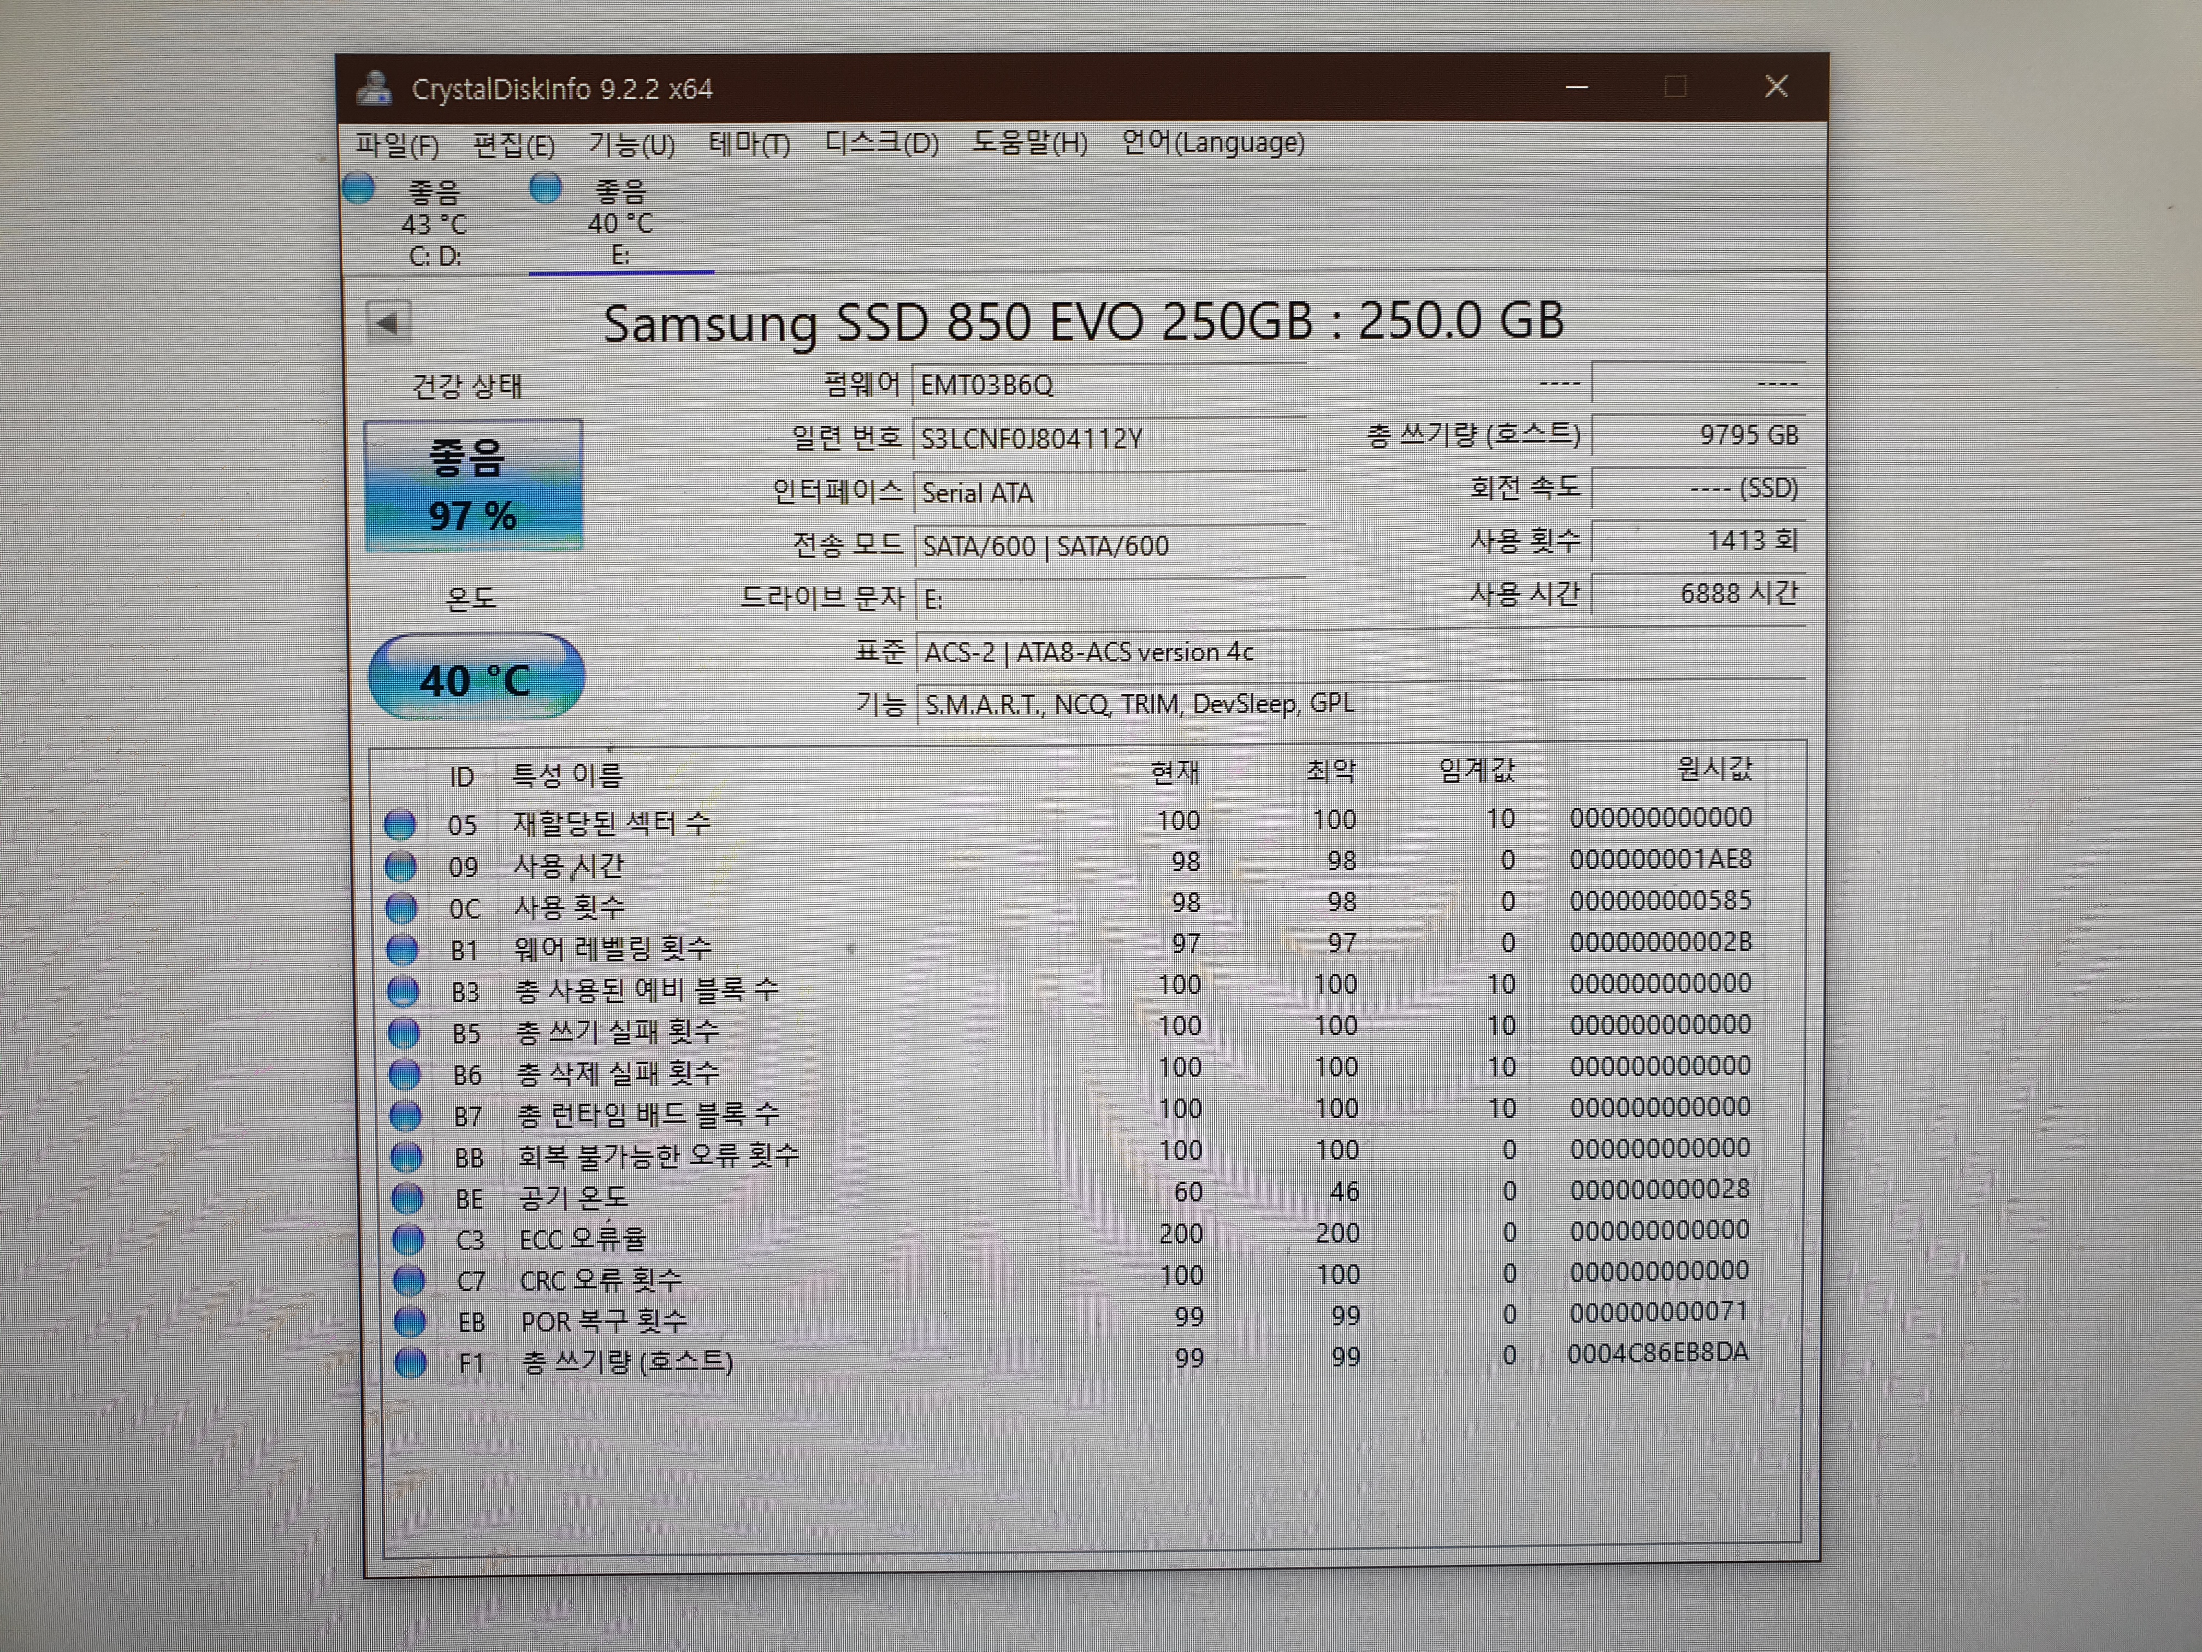Click the ID column header
Image resolution: width=2202 pixels, height=1652 pixels.
[x=461, y=777]
